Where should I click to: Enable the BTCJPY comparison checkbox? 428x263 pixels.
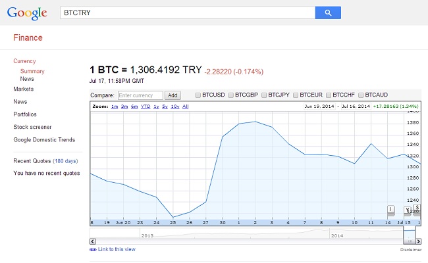264,95
